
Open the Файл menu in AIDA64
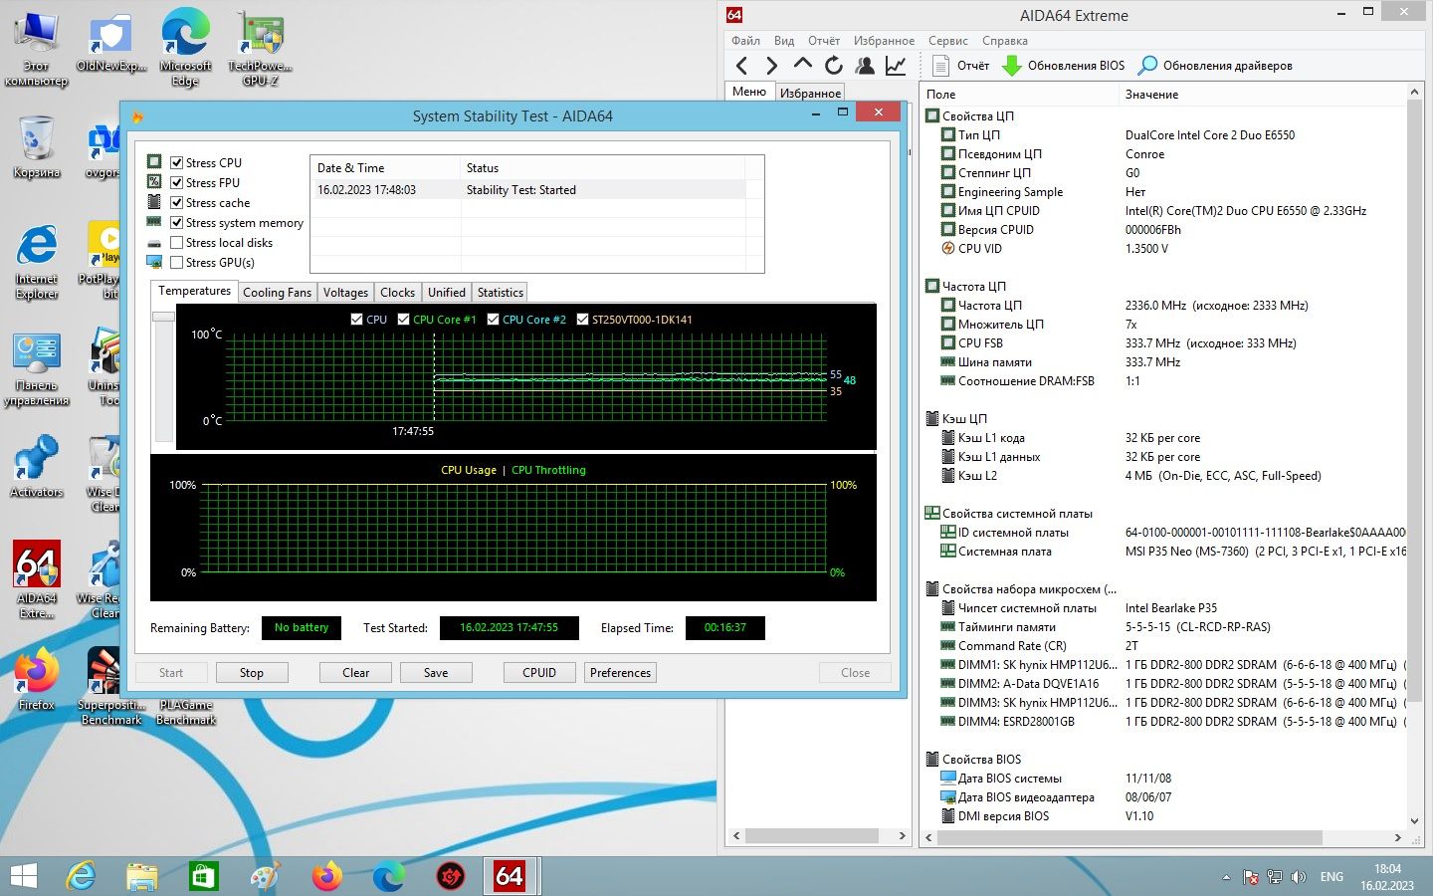point(745,41)
